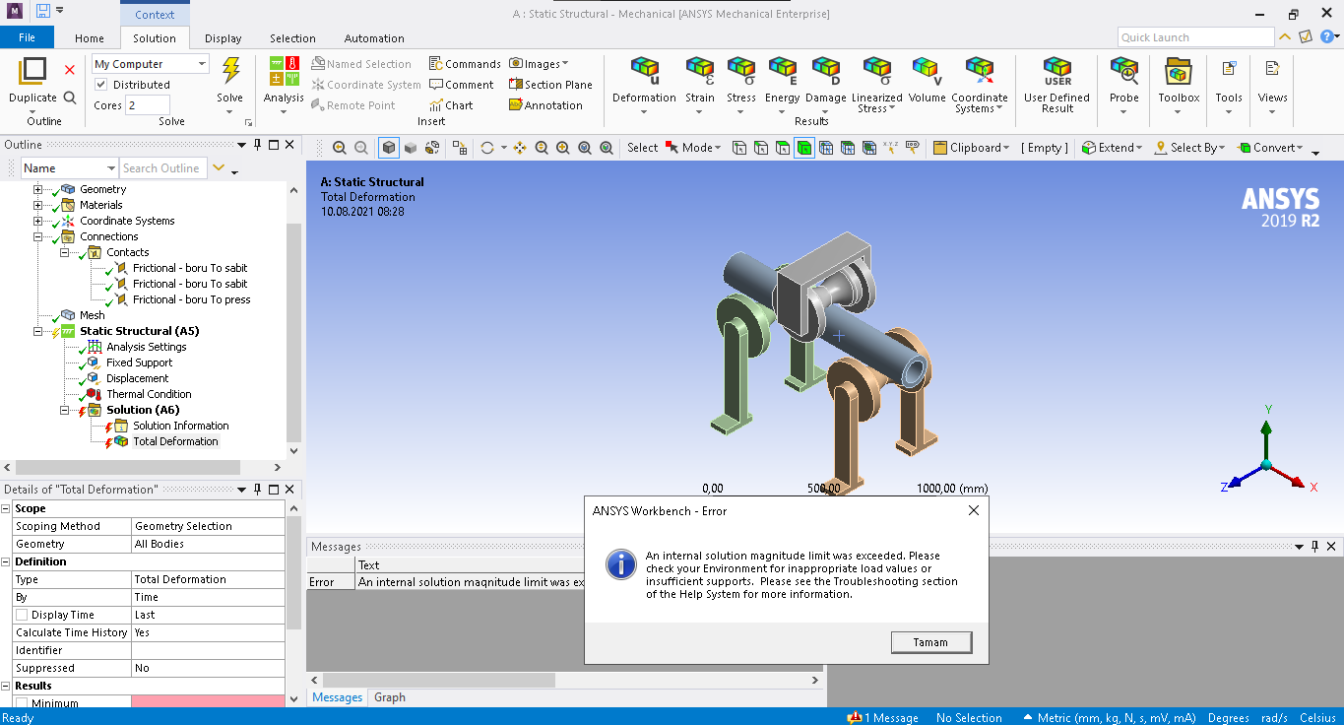Select Thermal Condition in the tree
The height and width of the screenshot is (725, 1344).
pos(149,394)
